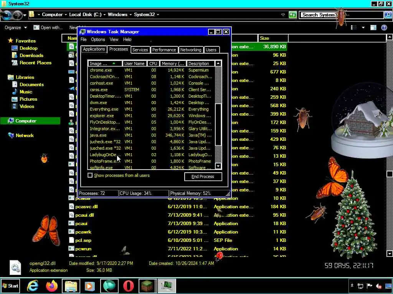
Task: Click the network tray icon
Action: click(360, 286)
